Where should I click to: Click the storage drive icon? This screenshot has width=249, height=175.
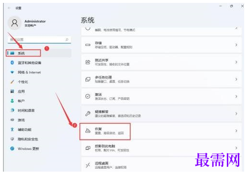[x=88, y=45]
